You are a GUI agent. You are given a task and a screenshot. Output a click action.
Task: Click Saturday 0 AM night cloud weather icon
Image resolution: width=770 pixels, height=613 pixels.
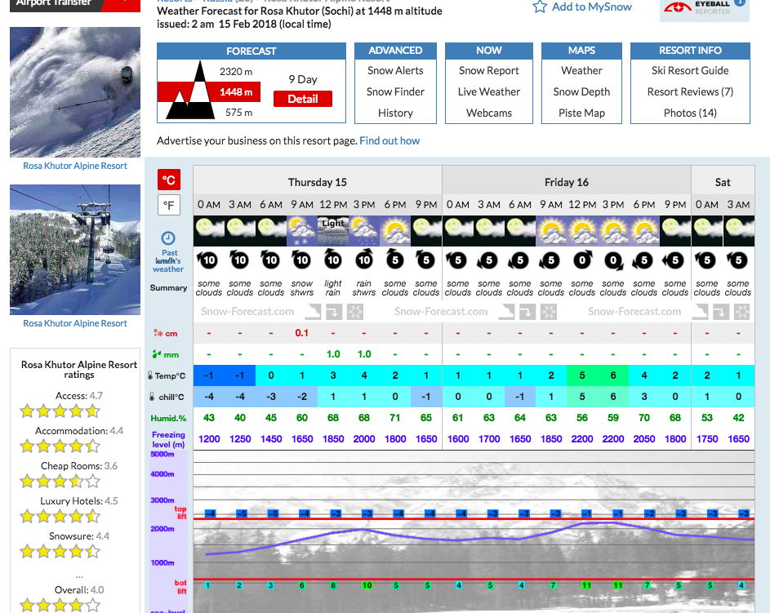tap(706, 231)
